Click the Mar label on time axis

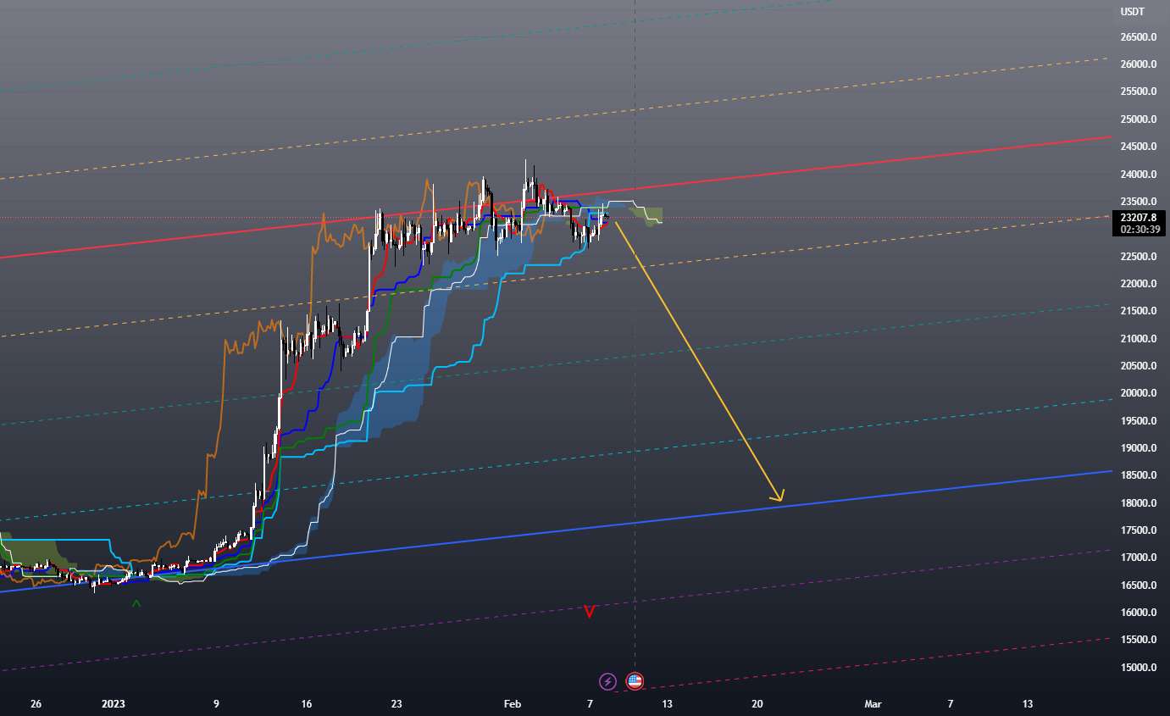tap(873, 704)
